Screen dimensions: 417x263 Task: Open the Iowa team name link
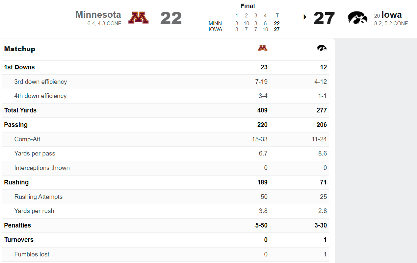[392, 15]
